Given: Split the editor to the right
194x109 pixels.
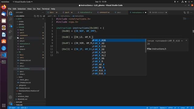Looking at the screenshot, I should point(188,12).
